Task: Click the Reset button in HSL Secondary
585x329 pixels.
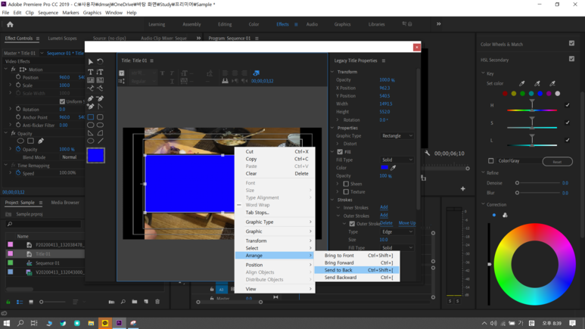Action: 557,162
